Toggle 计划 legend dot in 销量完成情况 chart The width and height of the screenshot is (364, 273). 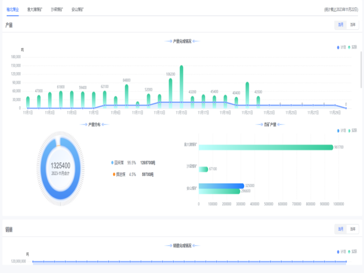[338, 252]
